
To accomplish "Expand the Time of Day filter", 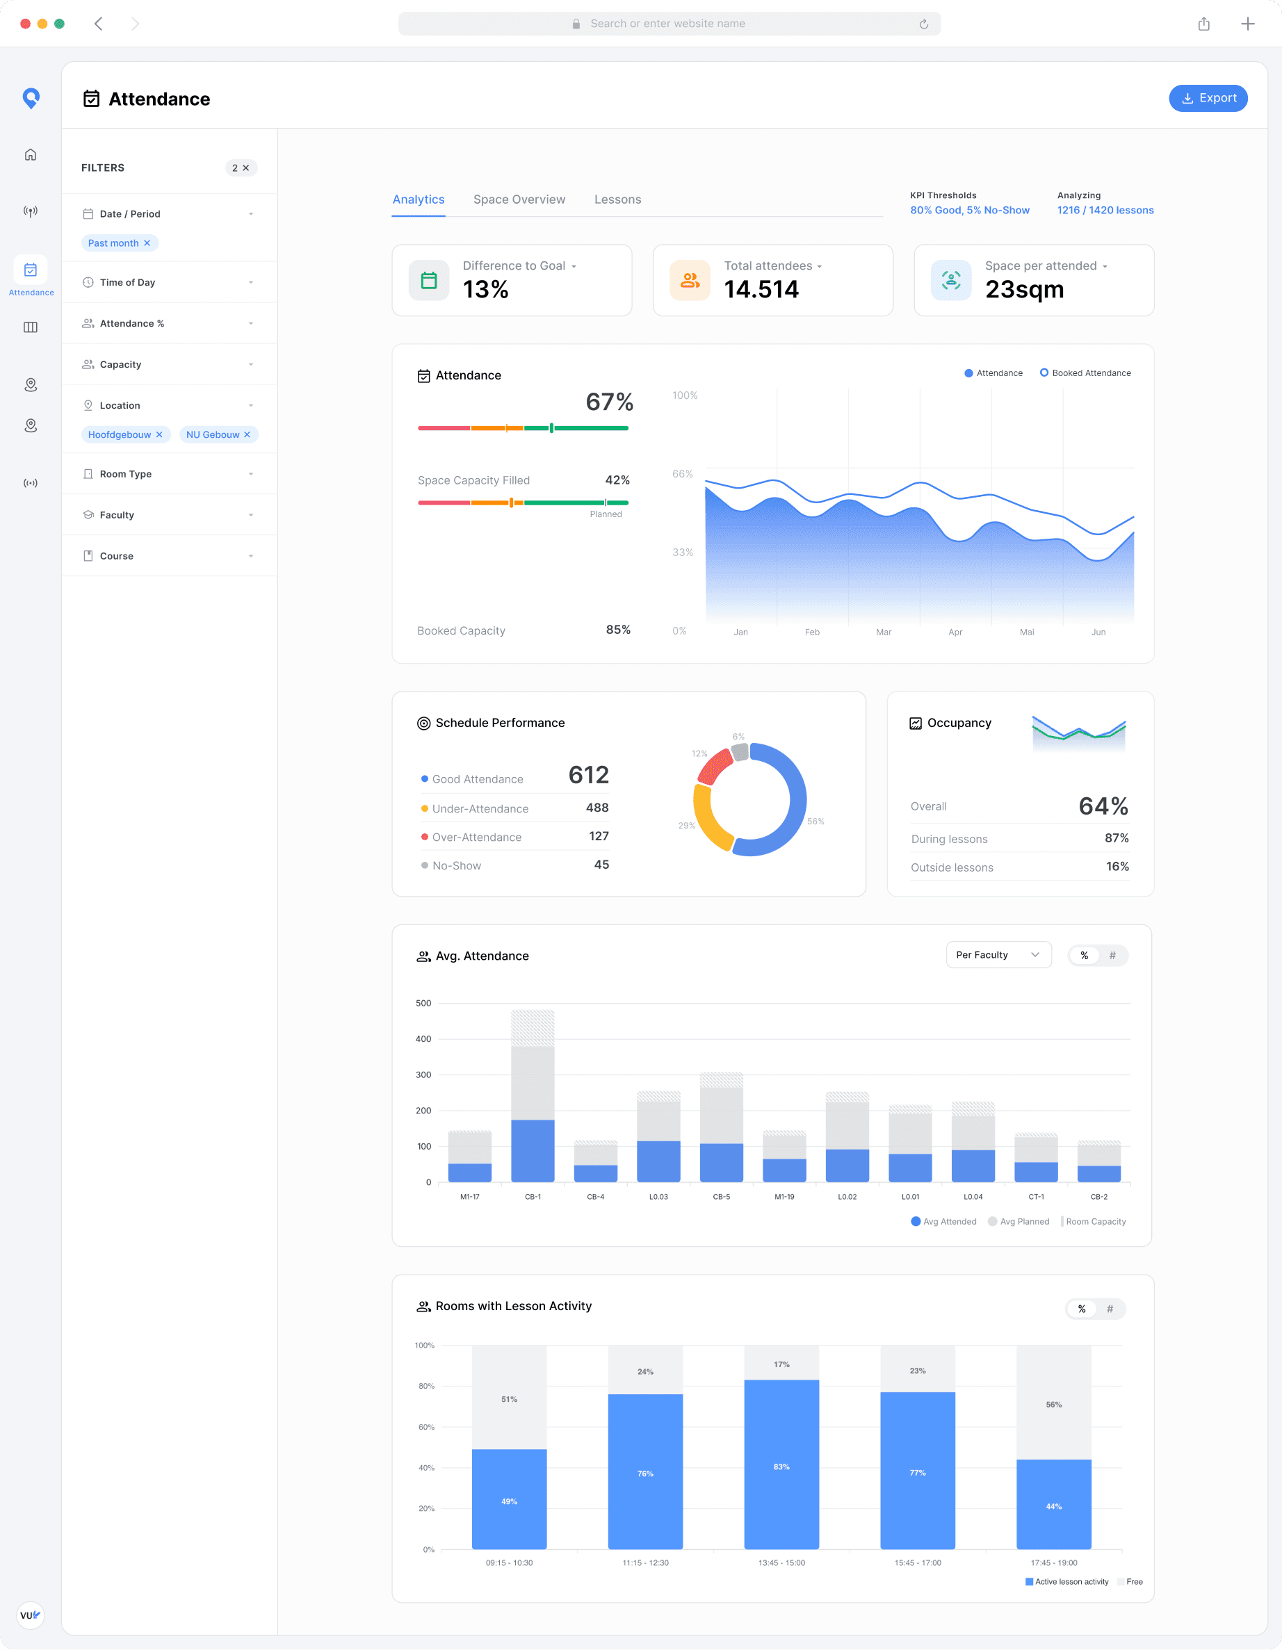I will click(x=168, y=283).
